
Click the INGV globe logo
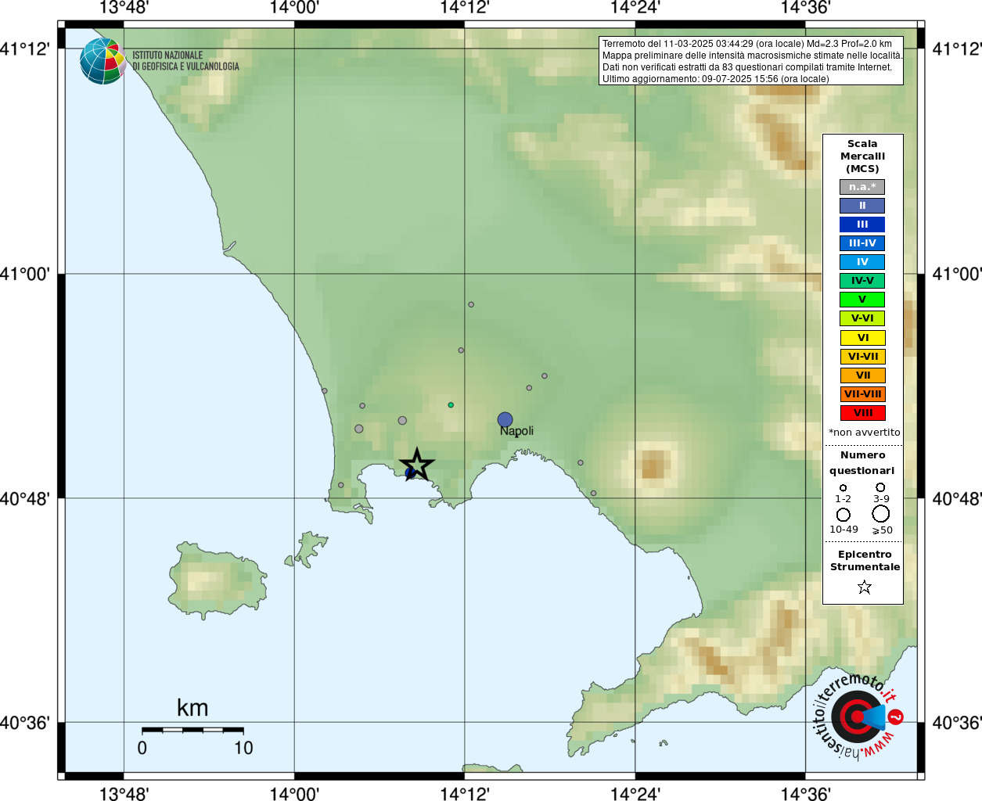click(103, 61)
